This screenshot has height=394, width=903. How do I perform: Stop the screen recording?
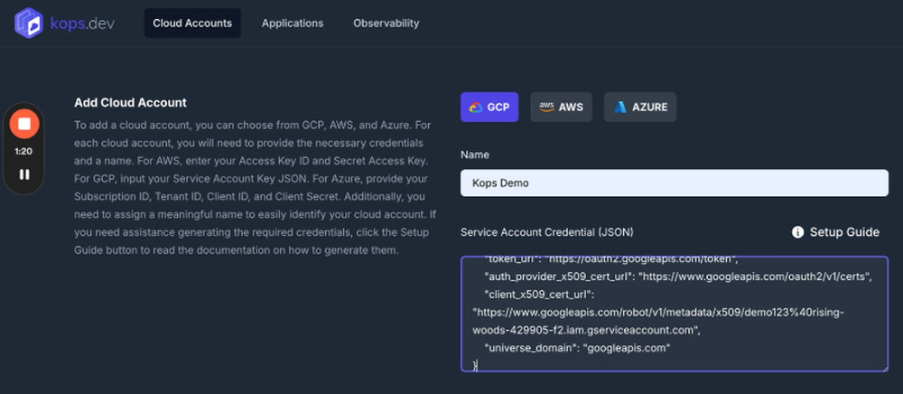click(x=24, y=124)
